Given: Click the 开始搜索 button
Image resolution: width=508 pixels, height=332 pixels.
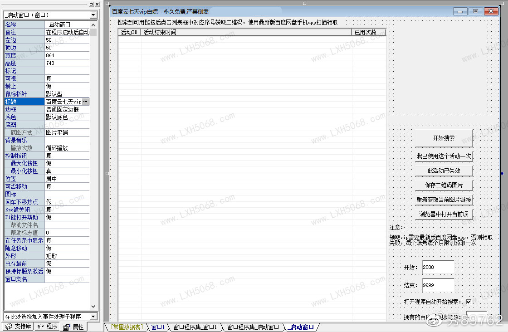Looking at the screenshot, I should pyautogui.click(x=444, y=138).
